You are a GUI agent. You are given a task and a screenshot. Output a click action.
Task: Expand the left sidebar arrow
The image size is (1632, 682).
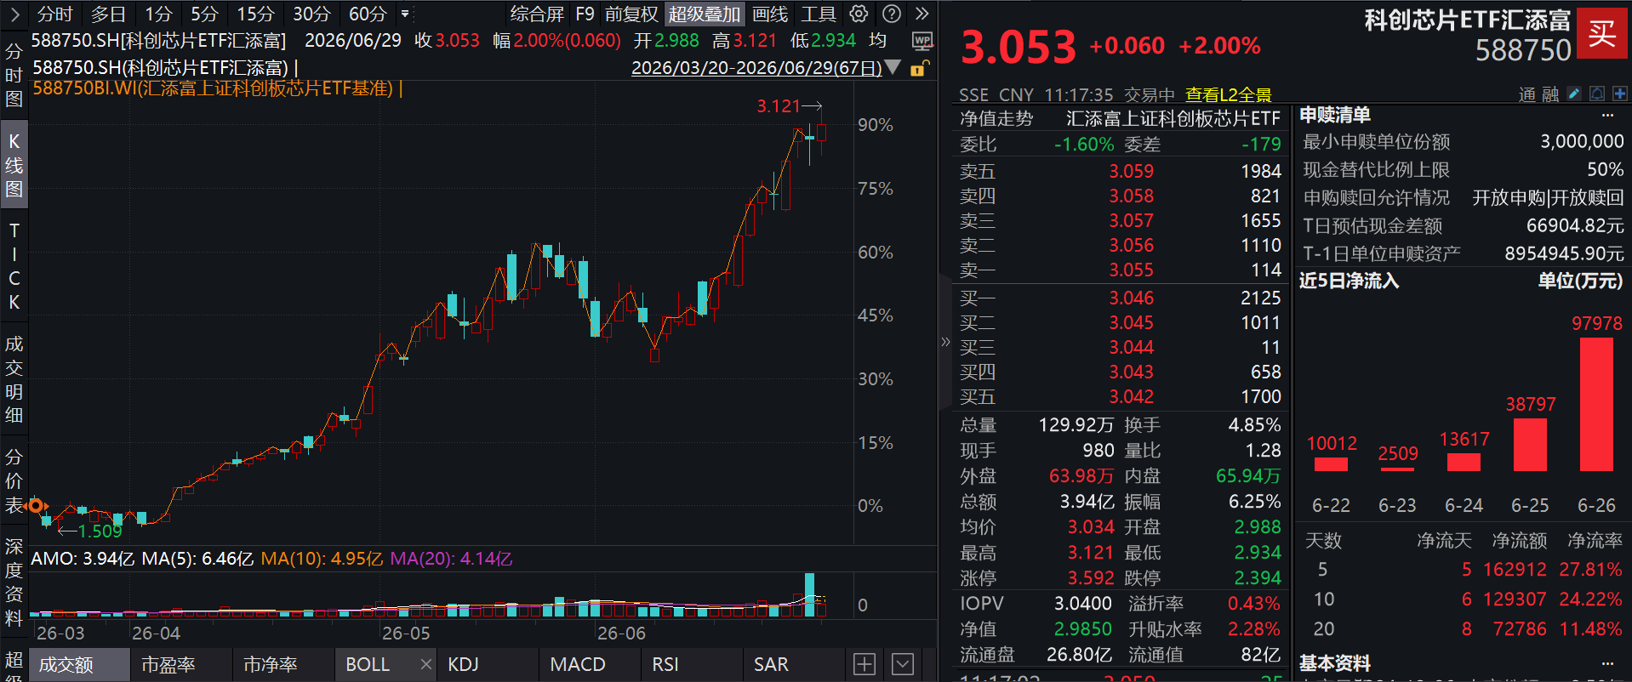14,14
